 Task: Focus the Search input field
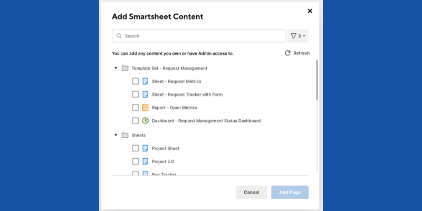[203, 36]
